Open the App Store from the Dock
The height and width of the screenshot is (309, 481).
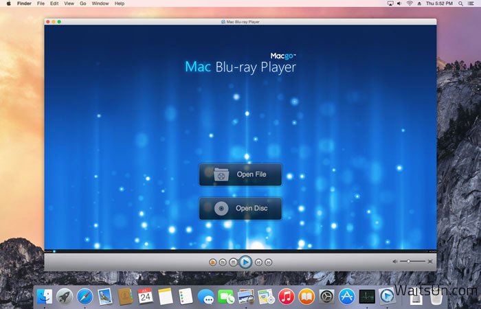click(x=346, y=297)
